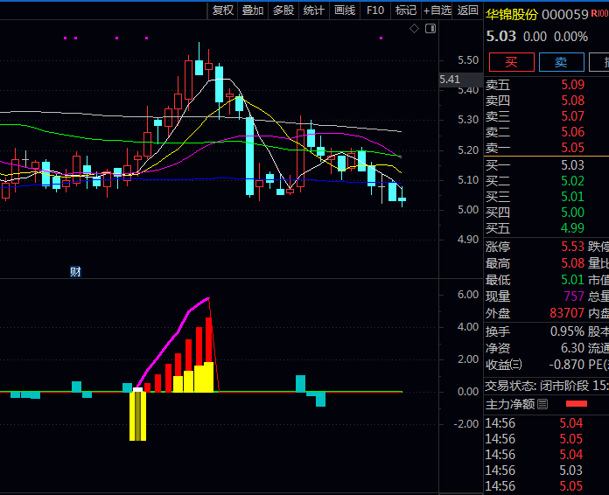Click the 统计 statistics button
Screen dimensions: 609x495
point(313,10)
